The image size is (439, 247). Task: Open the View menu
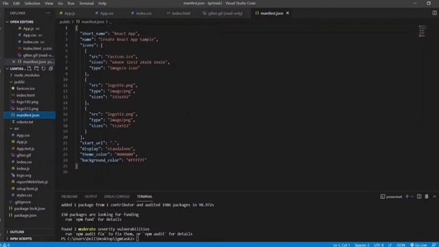tap(49, 3)
